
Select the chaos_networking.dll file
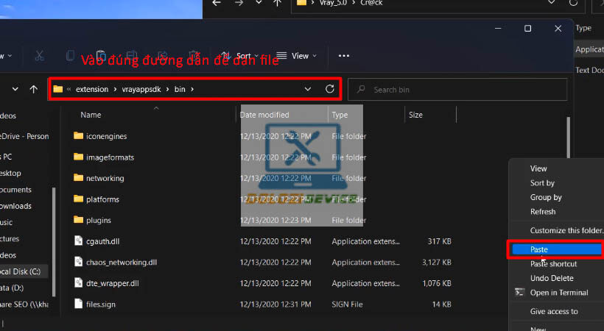pos(122,262)
